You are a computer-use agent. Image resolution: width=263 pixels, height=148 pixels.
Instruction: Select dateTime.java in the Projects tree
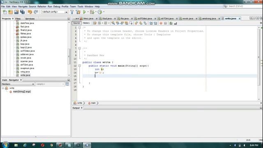[x=27, y=23]
